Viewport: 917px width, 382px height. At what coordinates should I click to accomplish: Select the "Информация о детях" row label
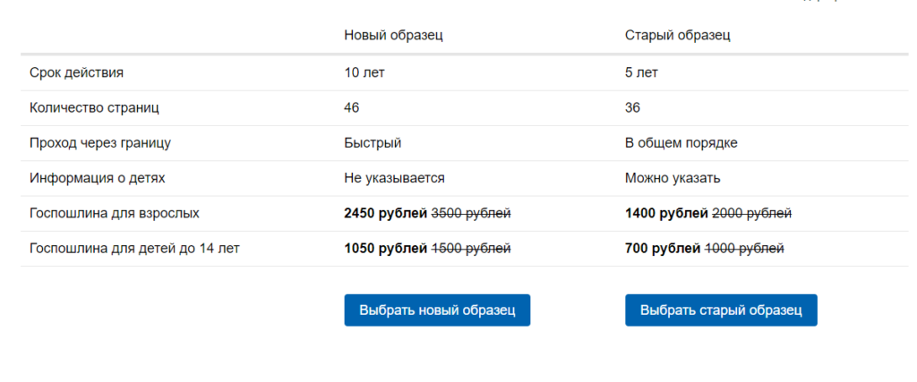(x=98, y=178)
